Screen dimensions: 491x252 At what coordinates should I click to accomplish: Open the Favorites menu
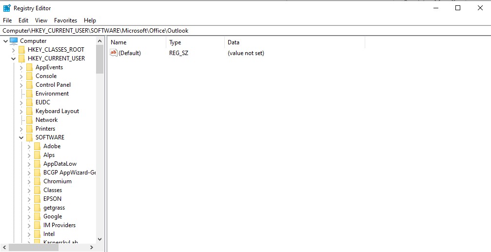point(65,20)
